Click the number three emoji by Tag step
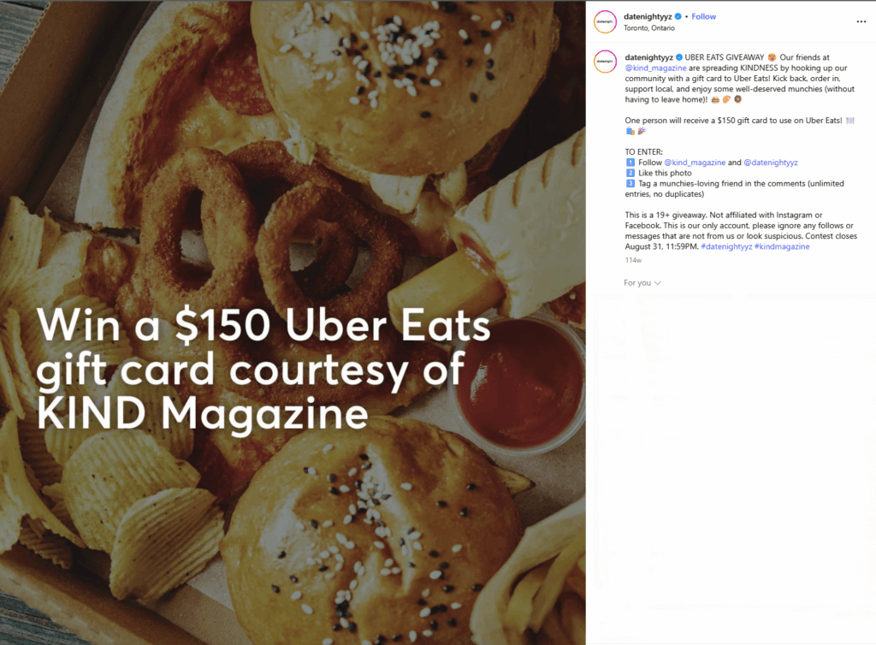 coord(630,183)
